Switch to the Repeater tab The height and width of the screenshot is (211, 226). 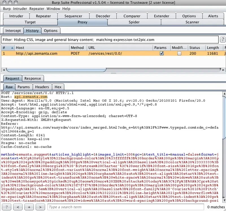pos(44,16)
